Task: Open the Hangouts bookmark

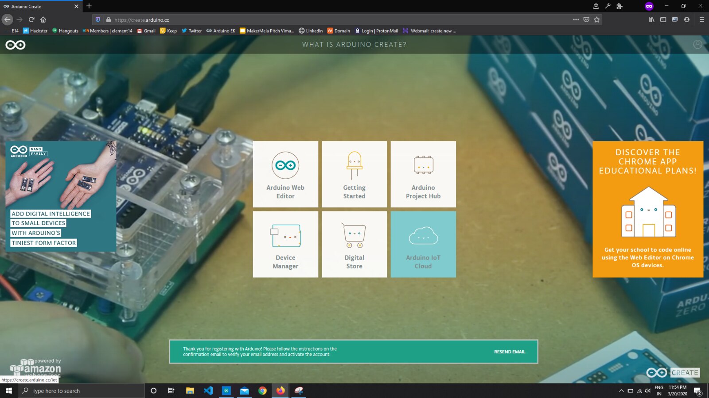Action: coord(65,31)
